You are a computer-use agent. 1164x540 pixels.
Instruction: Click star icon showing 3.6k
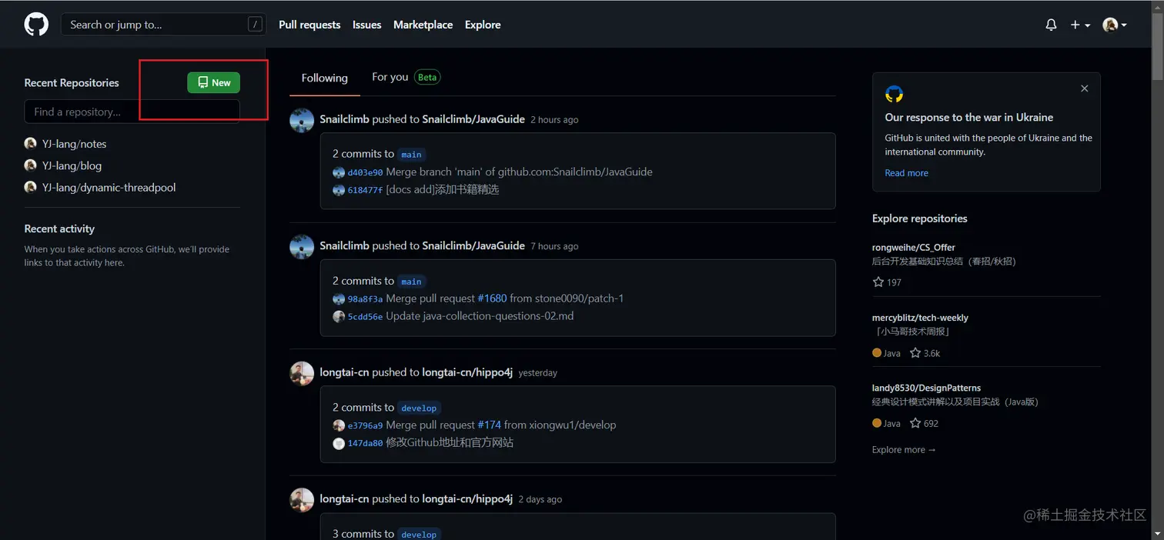(x=915, y=353)
